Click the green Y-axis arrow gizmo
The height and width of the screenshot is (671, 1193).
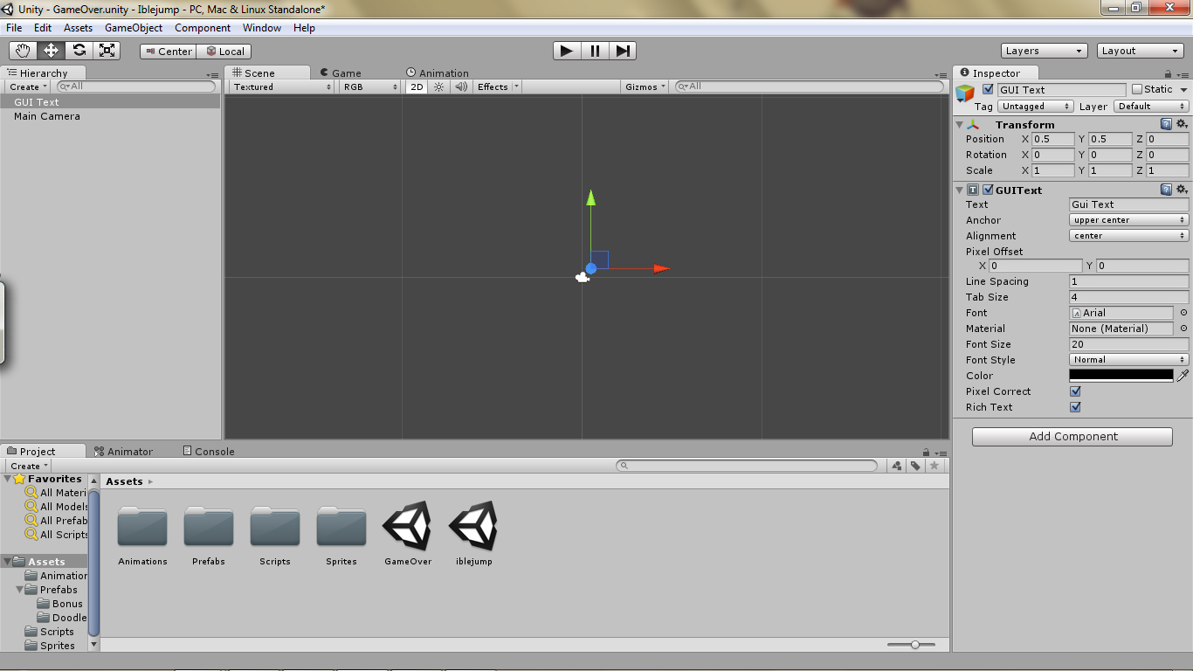(591, 197)
